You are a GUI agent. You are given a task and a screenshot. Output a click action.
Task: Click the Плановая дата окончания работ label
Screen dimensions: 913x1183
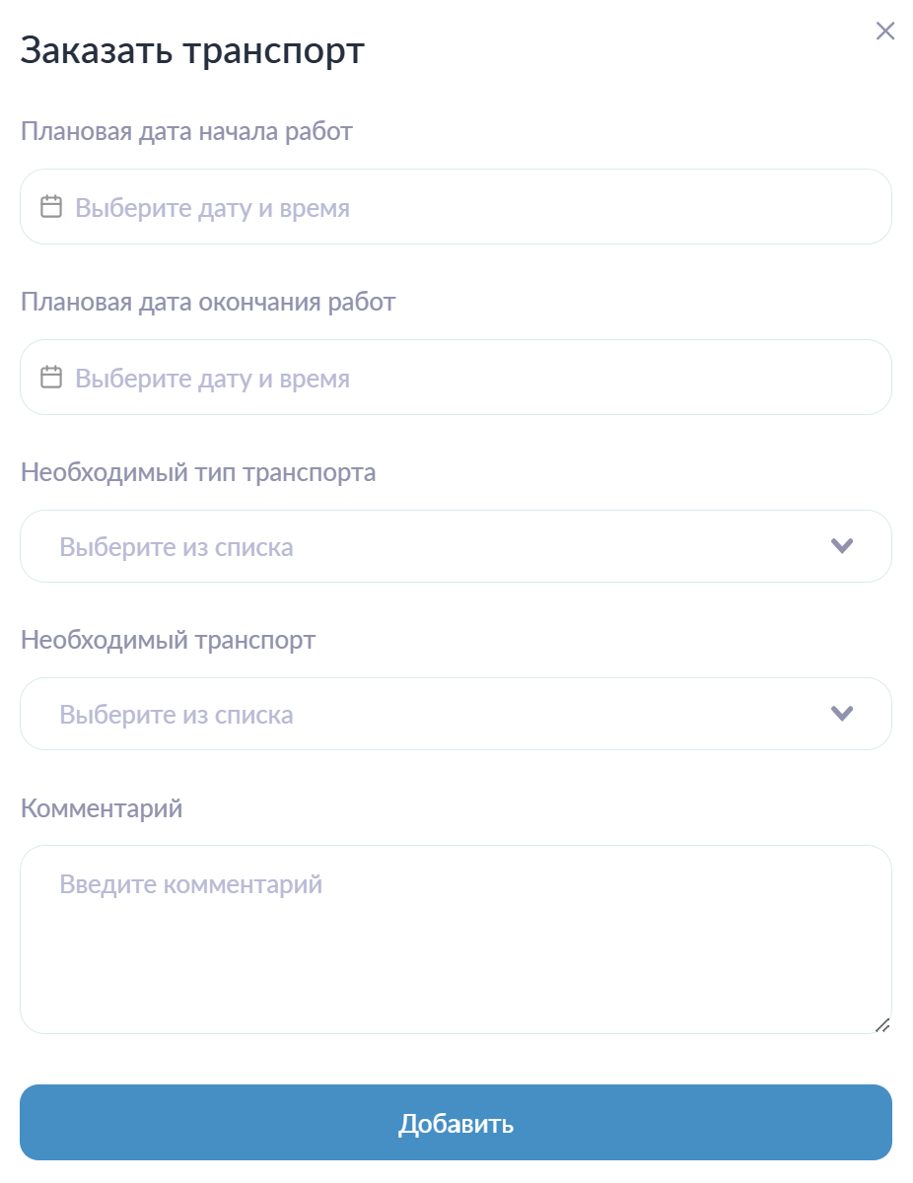(208, 302)
